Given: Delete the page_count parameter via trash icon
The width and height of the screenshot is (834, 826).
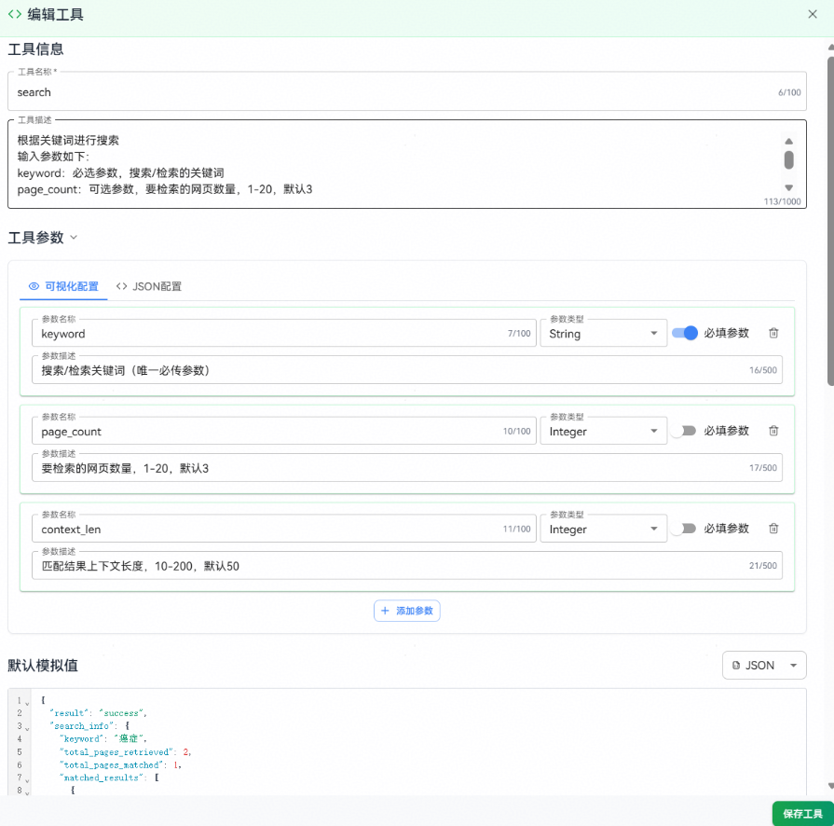Looking at the screenshot, I should [773, 431].
